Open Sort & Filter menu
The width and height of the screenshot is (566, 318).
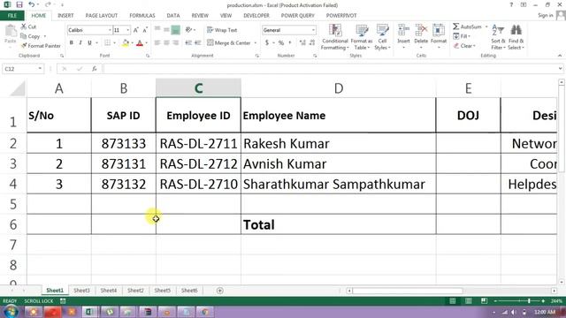[498, 37]
